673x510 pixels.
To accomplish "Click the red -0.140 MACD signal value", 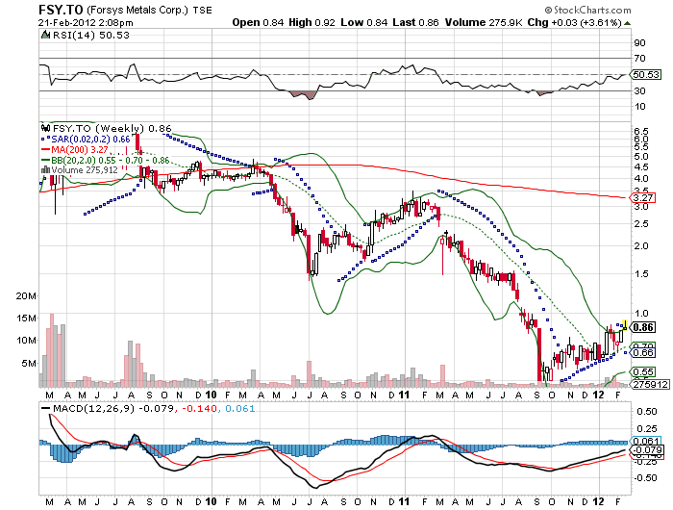I will tap(199, 408).
